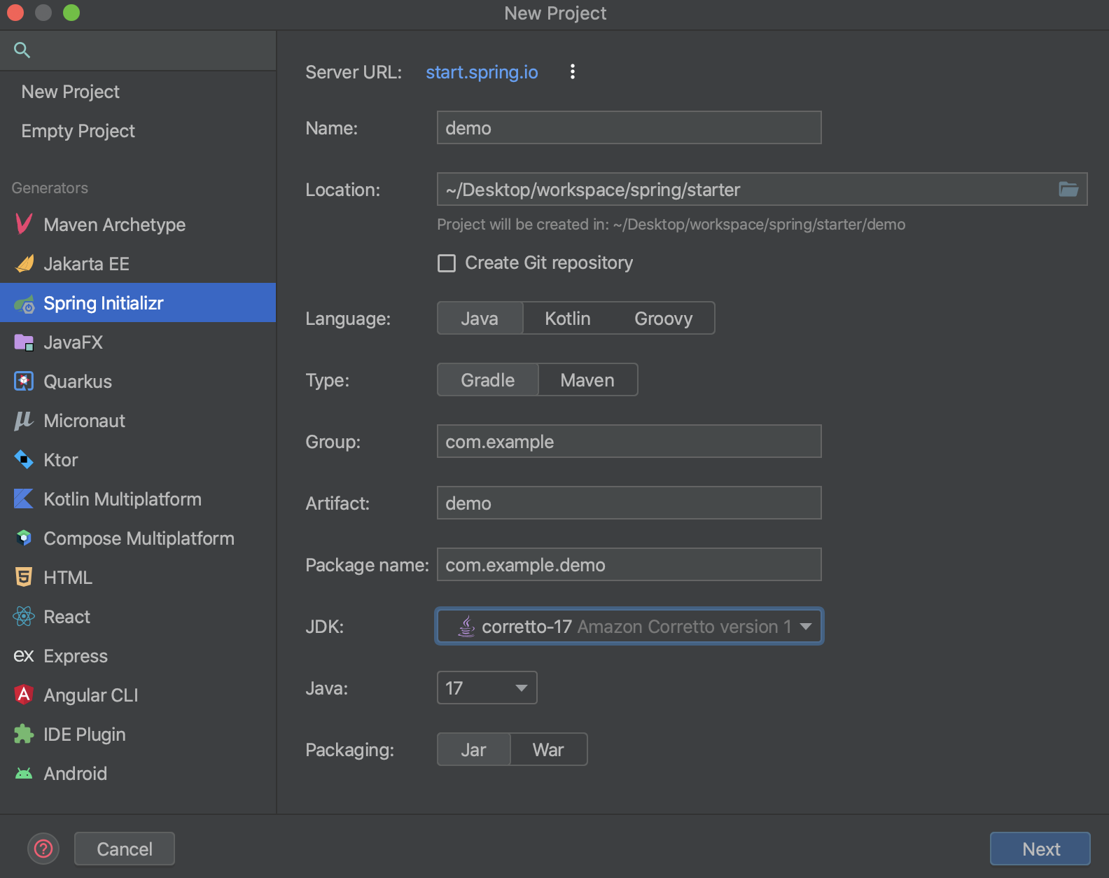Click the Ktor diamond icon

(x=24, y=459)
